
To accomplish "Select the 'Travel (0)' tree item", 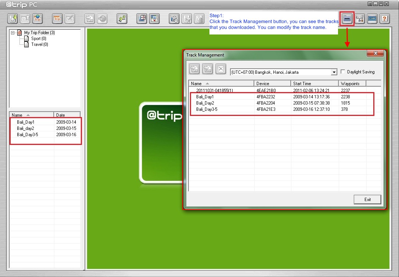I will (40, 44).
